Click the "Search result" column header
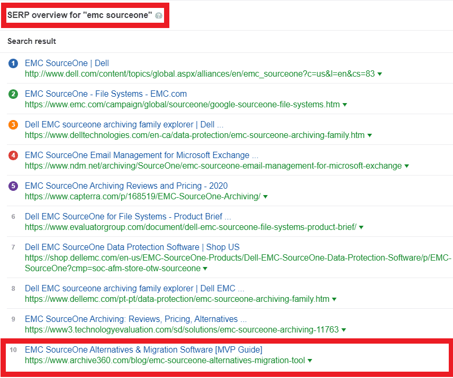Image resolution: width=453 pixels, height=378 pixels. pos(32,41)
